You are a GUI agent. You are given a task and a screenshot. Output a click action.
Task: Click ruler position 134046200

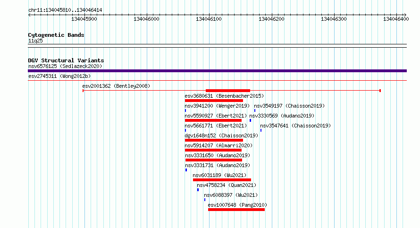click(271, 19)
